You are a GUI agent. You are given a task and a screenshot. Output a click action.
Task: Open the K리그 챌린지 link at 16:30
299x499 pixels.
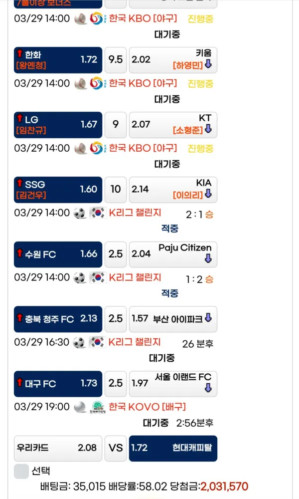point(135,342)
